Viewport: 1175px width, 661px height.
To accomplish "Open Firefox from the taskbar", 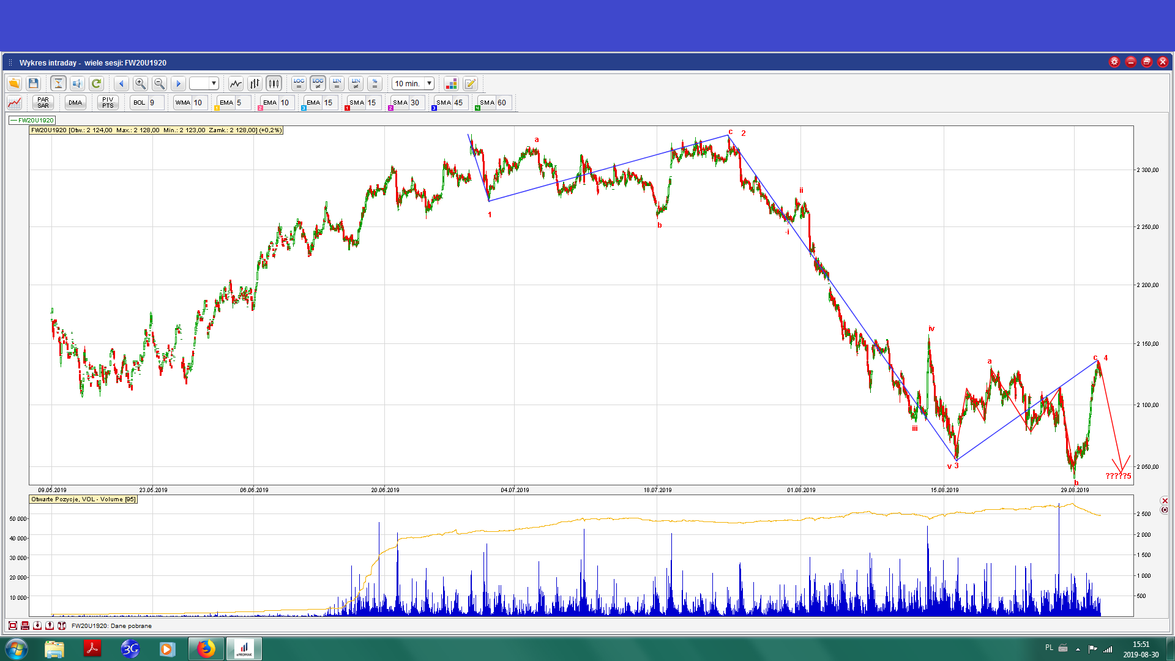I will [206, 649].
